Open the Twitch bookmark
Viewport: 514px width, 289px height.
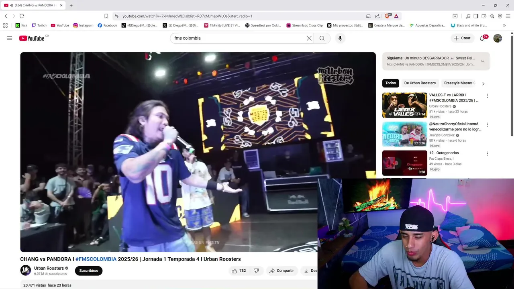(39, 25)
